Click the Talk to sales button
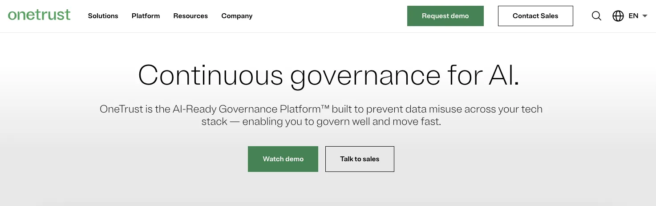This screenshot has width=656, height=206. point(360,159)
